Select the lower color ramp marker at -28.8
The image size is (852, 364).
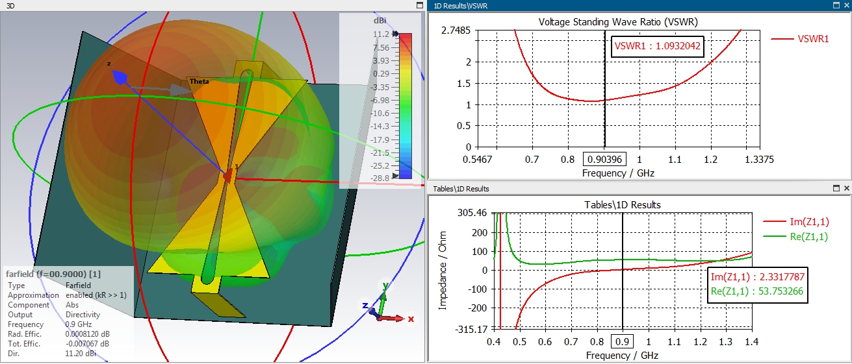pyautogui.click(x=394, y=176)
